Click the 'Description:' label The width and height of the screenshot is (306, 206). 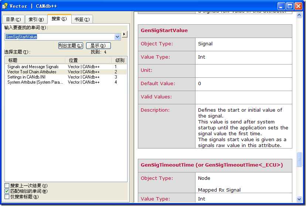tap(155, 110)
